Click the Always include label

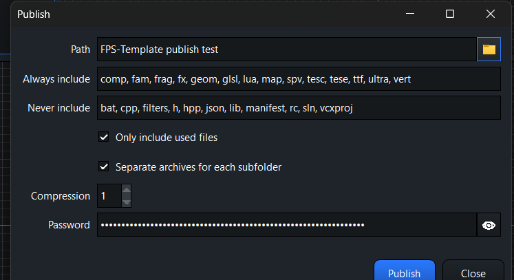point(56,79)
